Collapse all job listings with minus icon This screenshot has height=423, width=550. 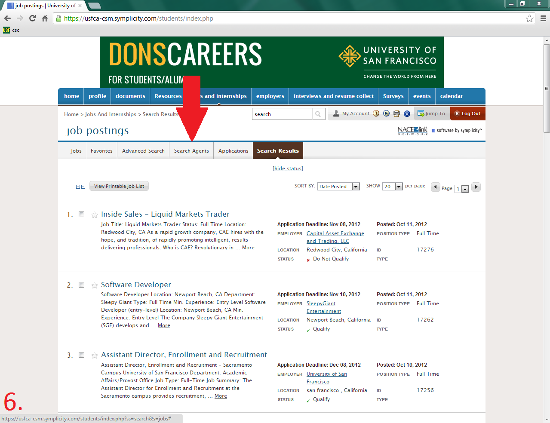(83, 187)
